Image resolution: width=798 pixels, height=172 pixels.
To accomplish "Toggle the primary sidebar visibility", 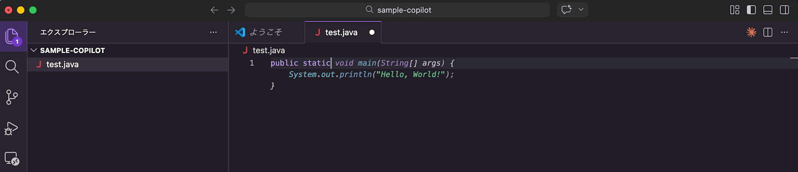I will 751,10.
